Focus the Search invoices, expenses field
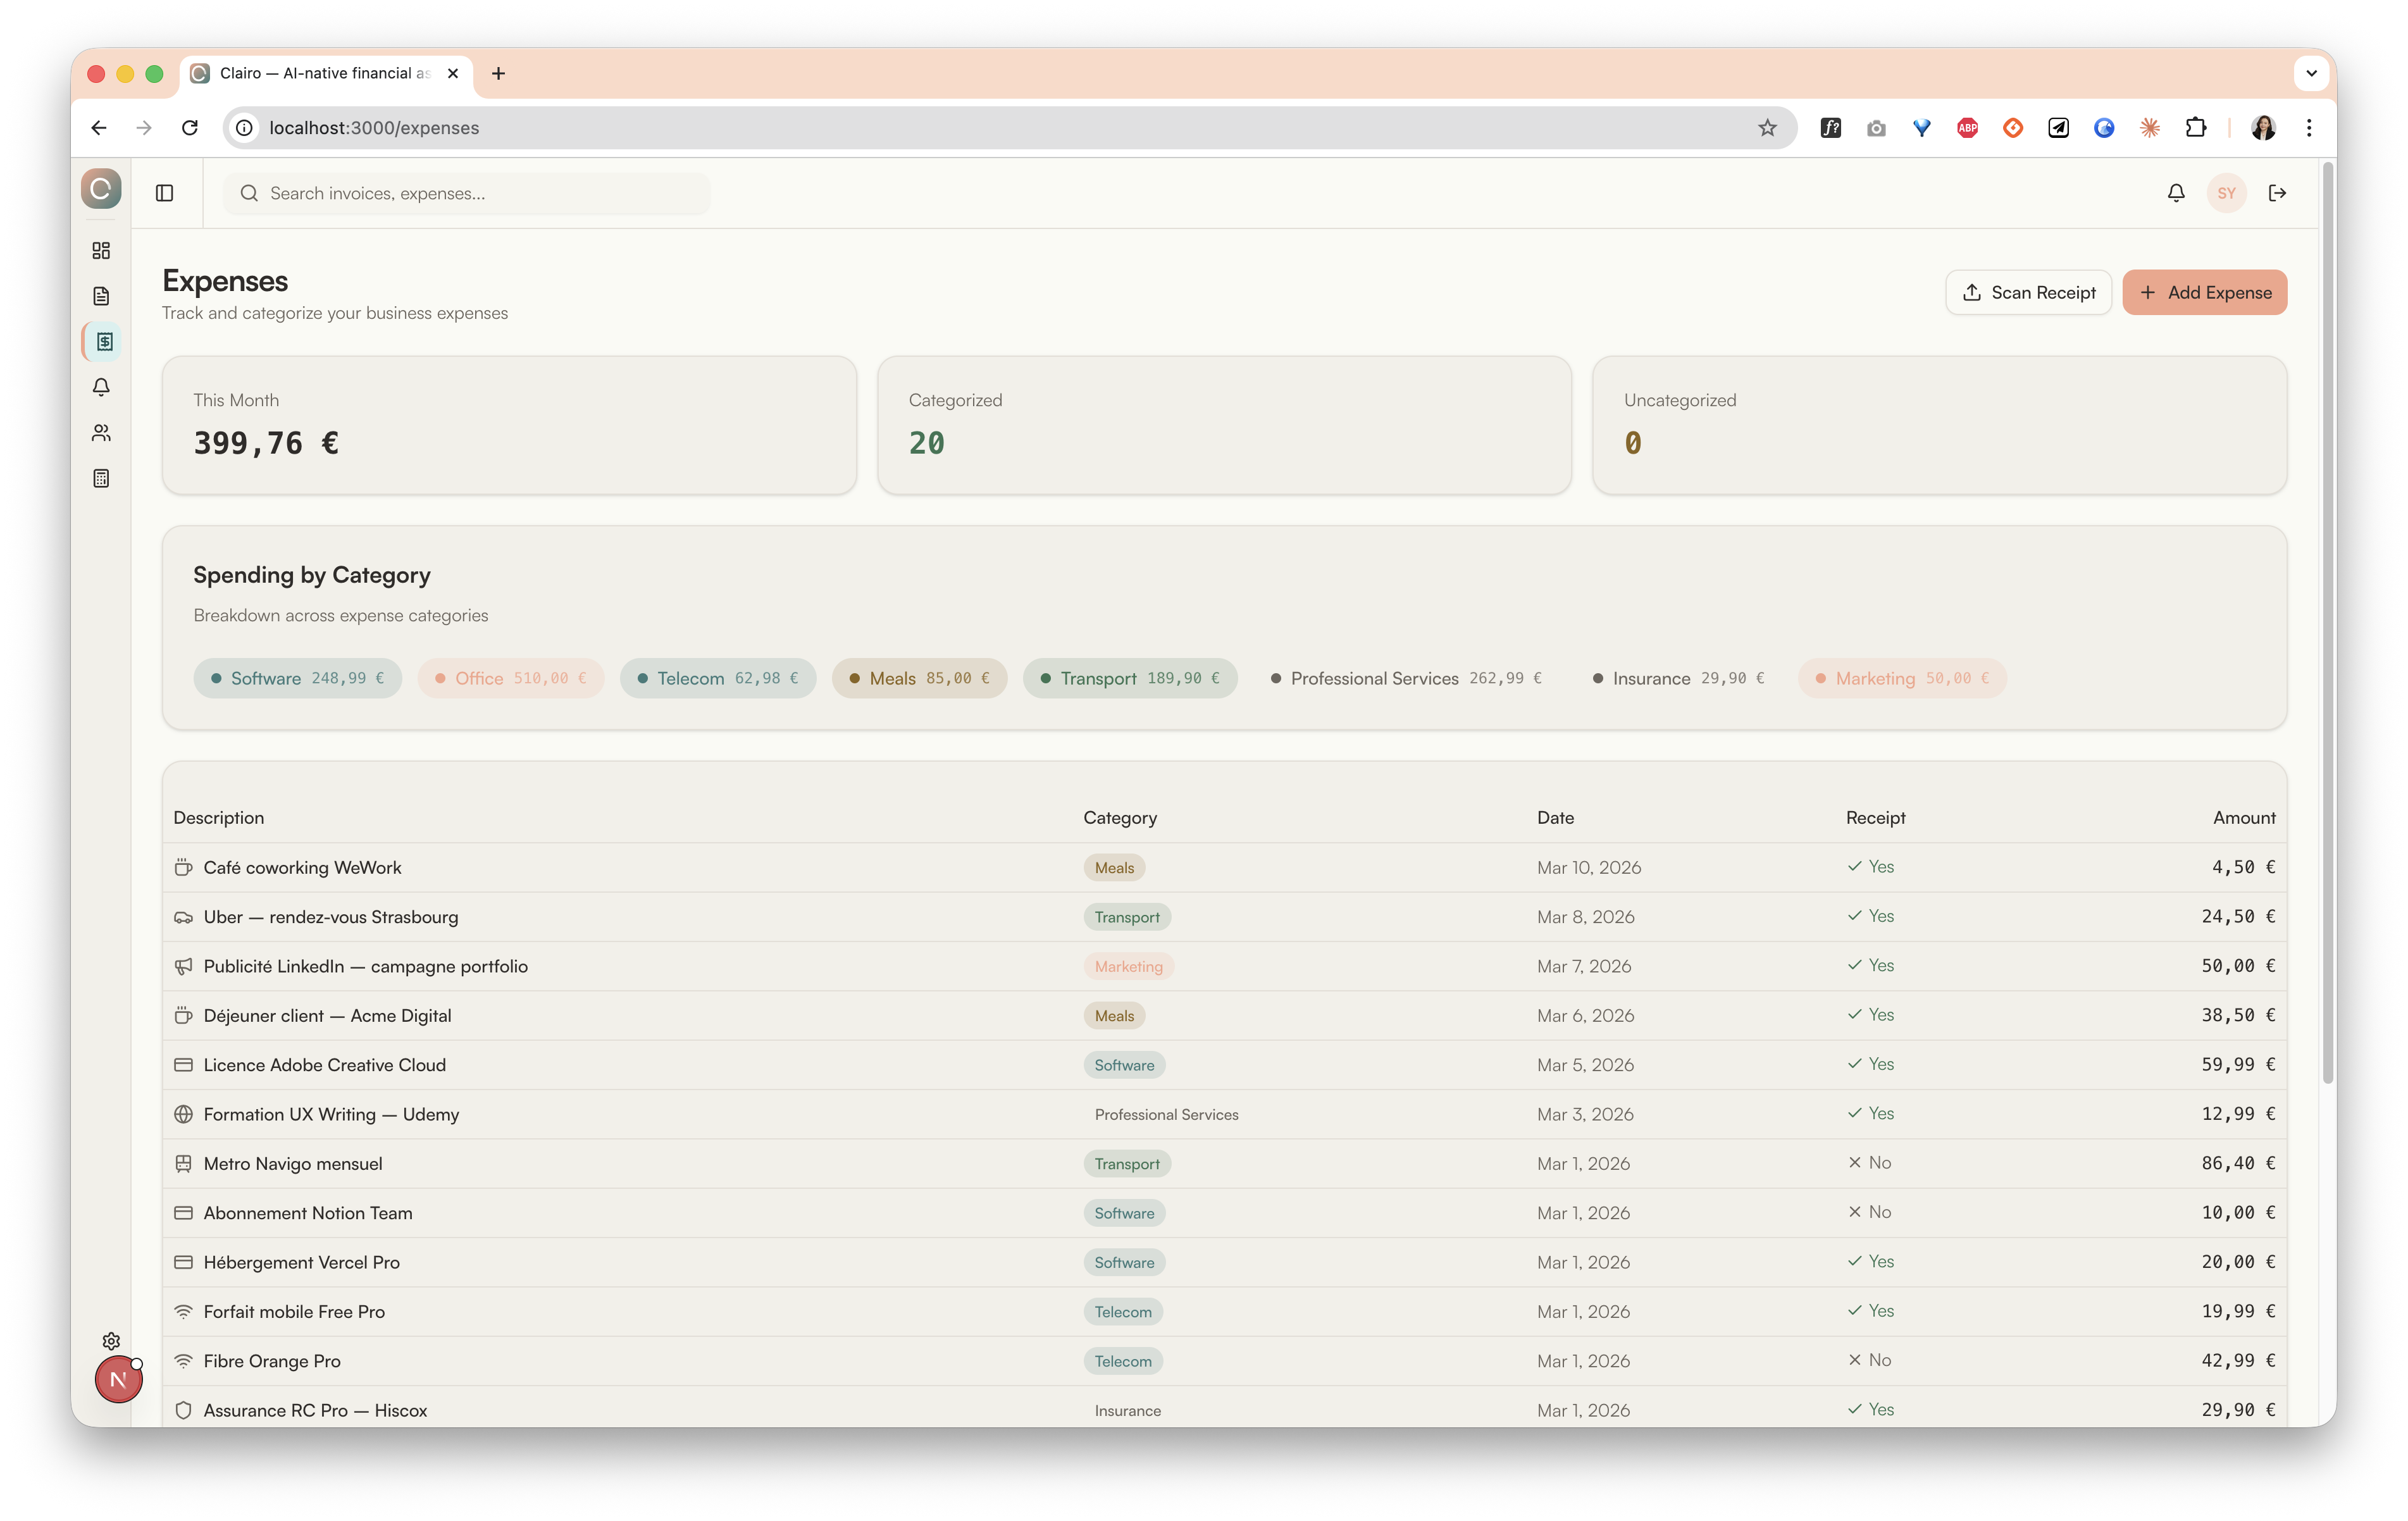Screen dimensions: 2408x1521 [467, 193]
